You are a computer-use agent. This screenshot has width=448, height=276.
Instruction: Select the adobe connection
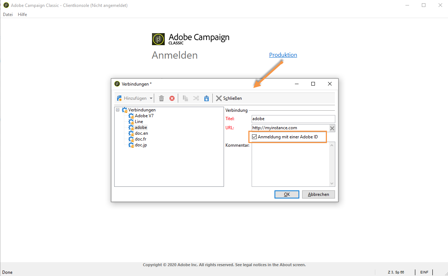[x=141, y=127]
